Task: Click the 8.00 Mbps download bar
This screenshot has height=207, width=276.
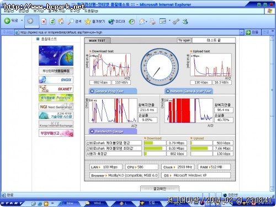Action: tap(155, 148)
